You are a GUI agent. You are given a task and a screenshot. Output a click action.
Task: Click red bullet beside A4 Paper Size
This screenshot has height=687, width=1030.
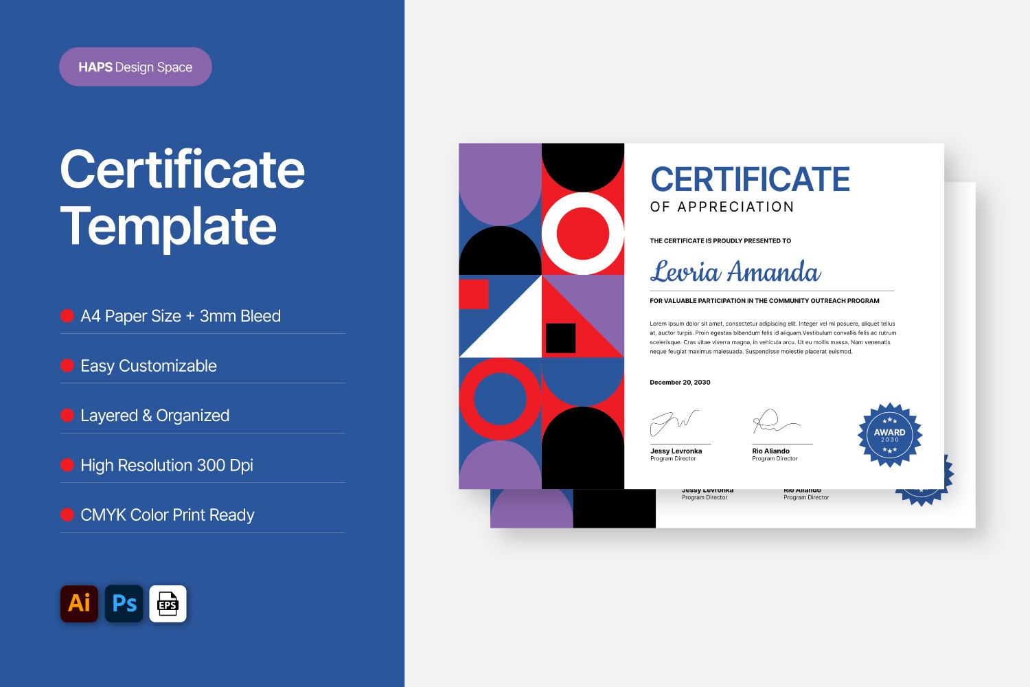(x=67, y=316)
